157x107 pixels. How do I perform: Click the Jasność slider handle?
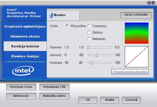97,55
